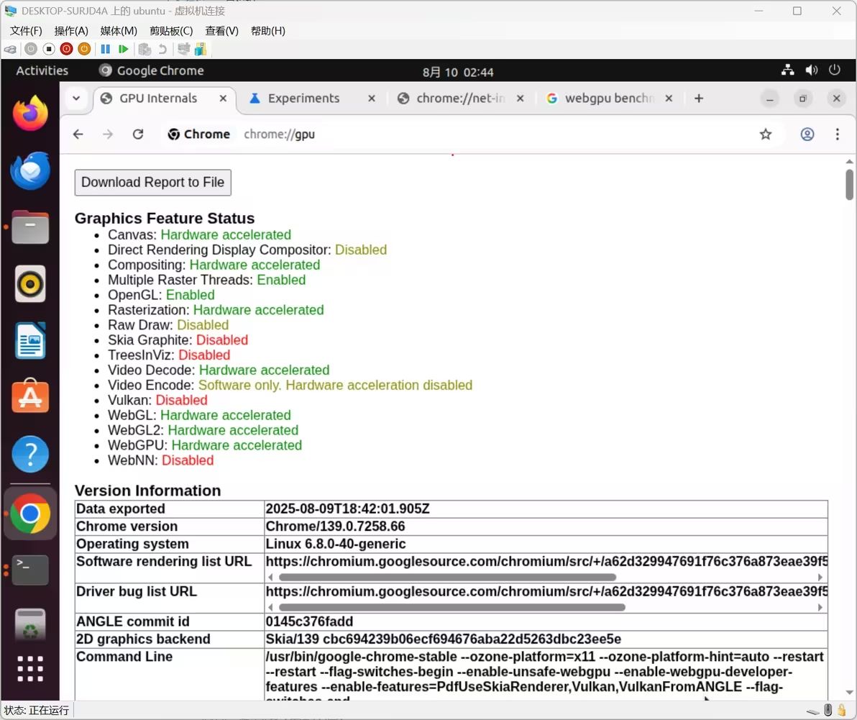Click the 'Linux 6.8.0-40-generic' cell
Viewport: 857px width, 720px height.
[546, 544]
